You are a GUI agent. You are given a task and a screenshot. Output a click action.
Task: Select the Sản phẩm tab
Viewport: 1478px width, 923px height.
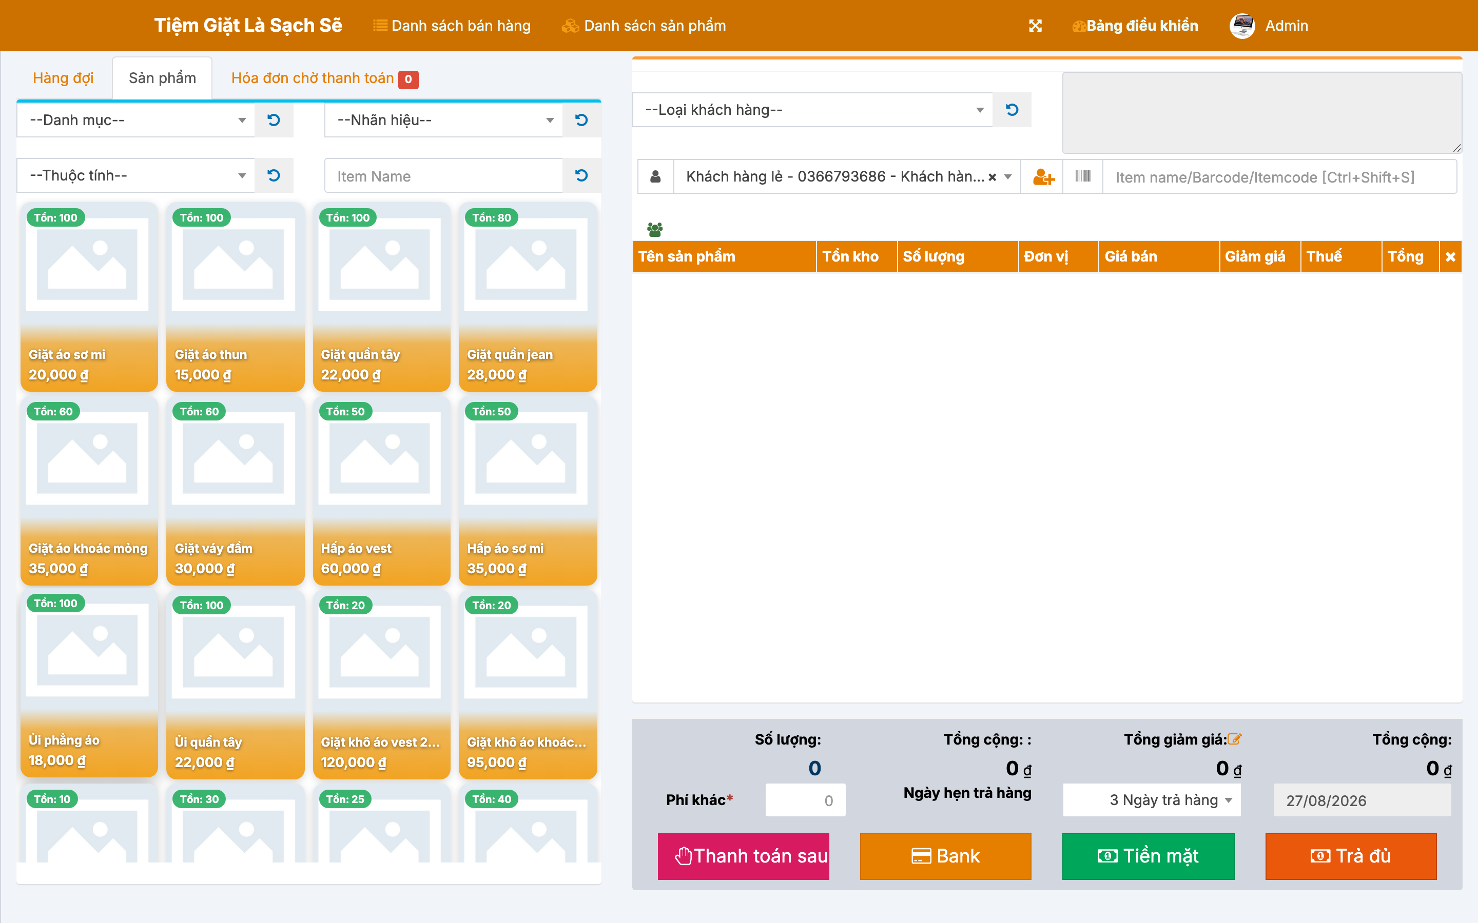click(163, 78)
